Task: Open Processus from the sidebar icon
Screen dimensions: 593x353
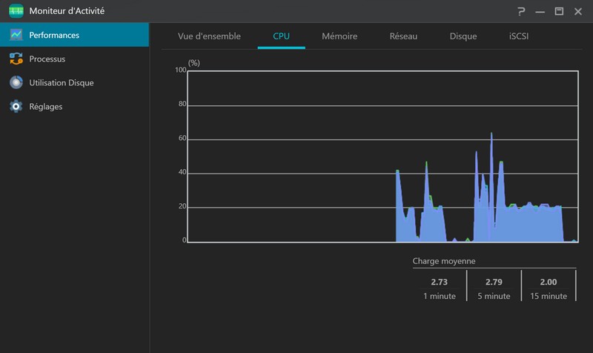Action: pyautogui.click(x=16, y=59)
